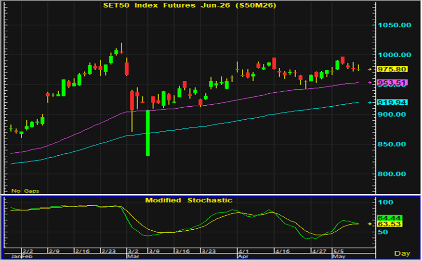Click the cyan arrow beside 919.94
Image resolution: width=422 pixels, height=261 pixels.
tap(370, 102)
